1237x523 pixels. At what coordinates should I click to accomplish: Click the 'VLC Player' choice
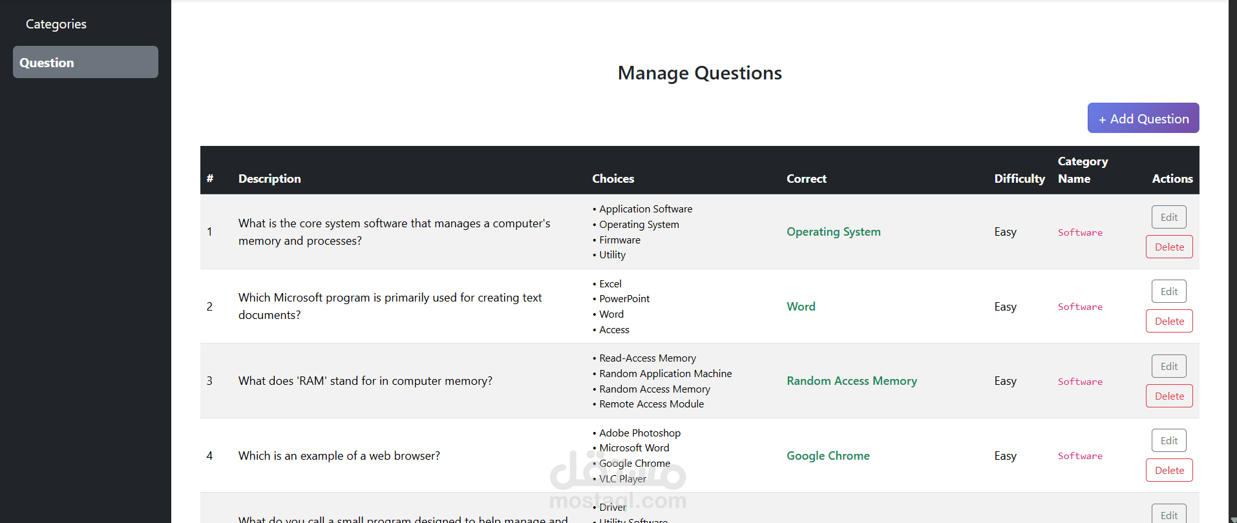(622, 479)
